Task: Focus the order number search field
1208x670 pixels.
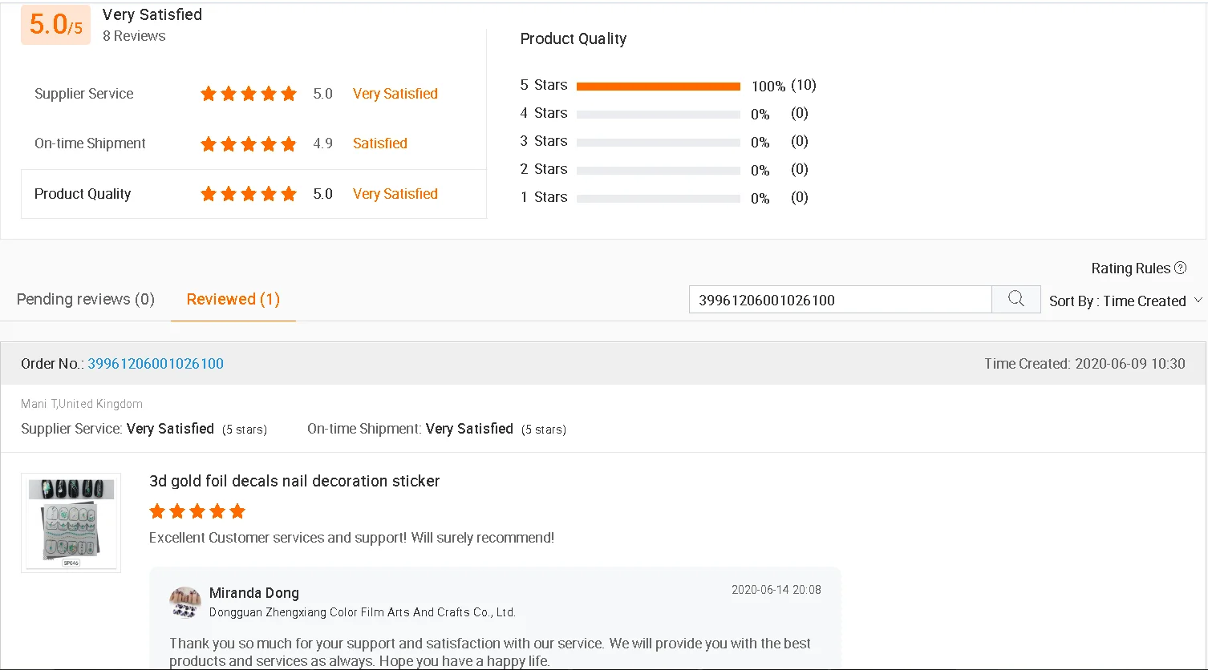Action: click(840, 300)
